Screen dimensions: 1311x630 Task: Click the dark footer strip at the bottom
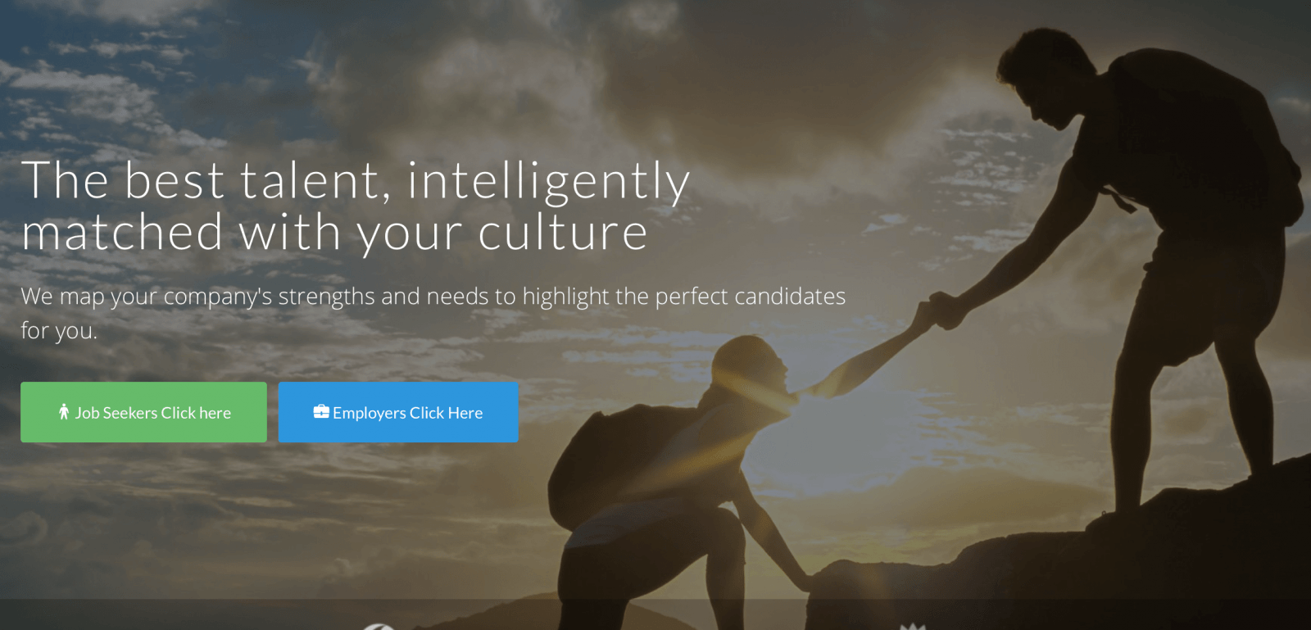tap(655, 614)
